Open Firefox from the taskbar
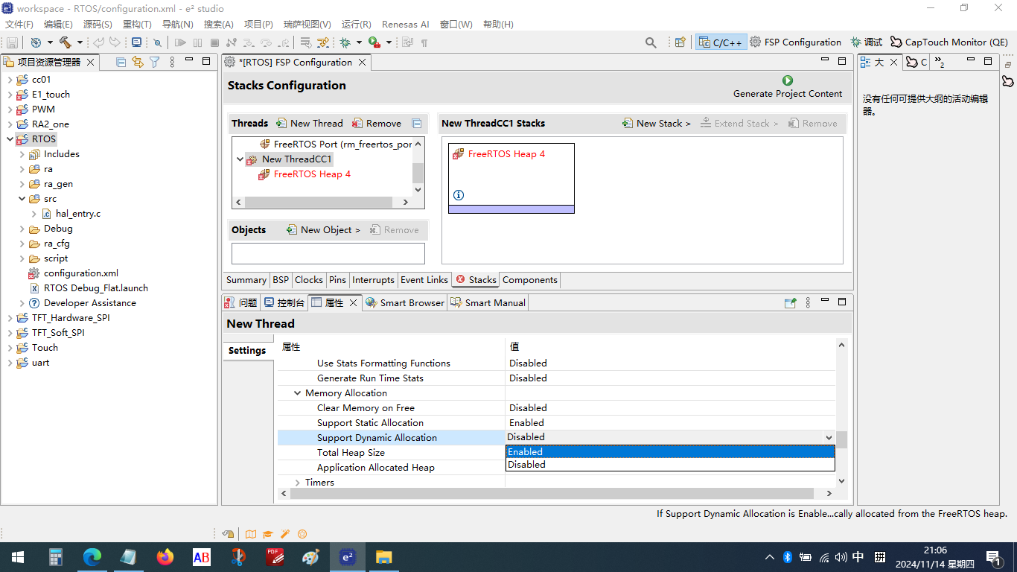The width and height of the screenshot is (1017, 572). (x=165, y=557)
